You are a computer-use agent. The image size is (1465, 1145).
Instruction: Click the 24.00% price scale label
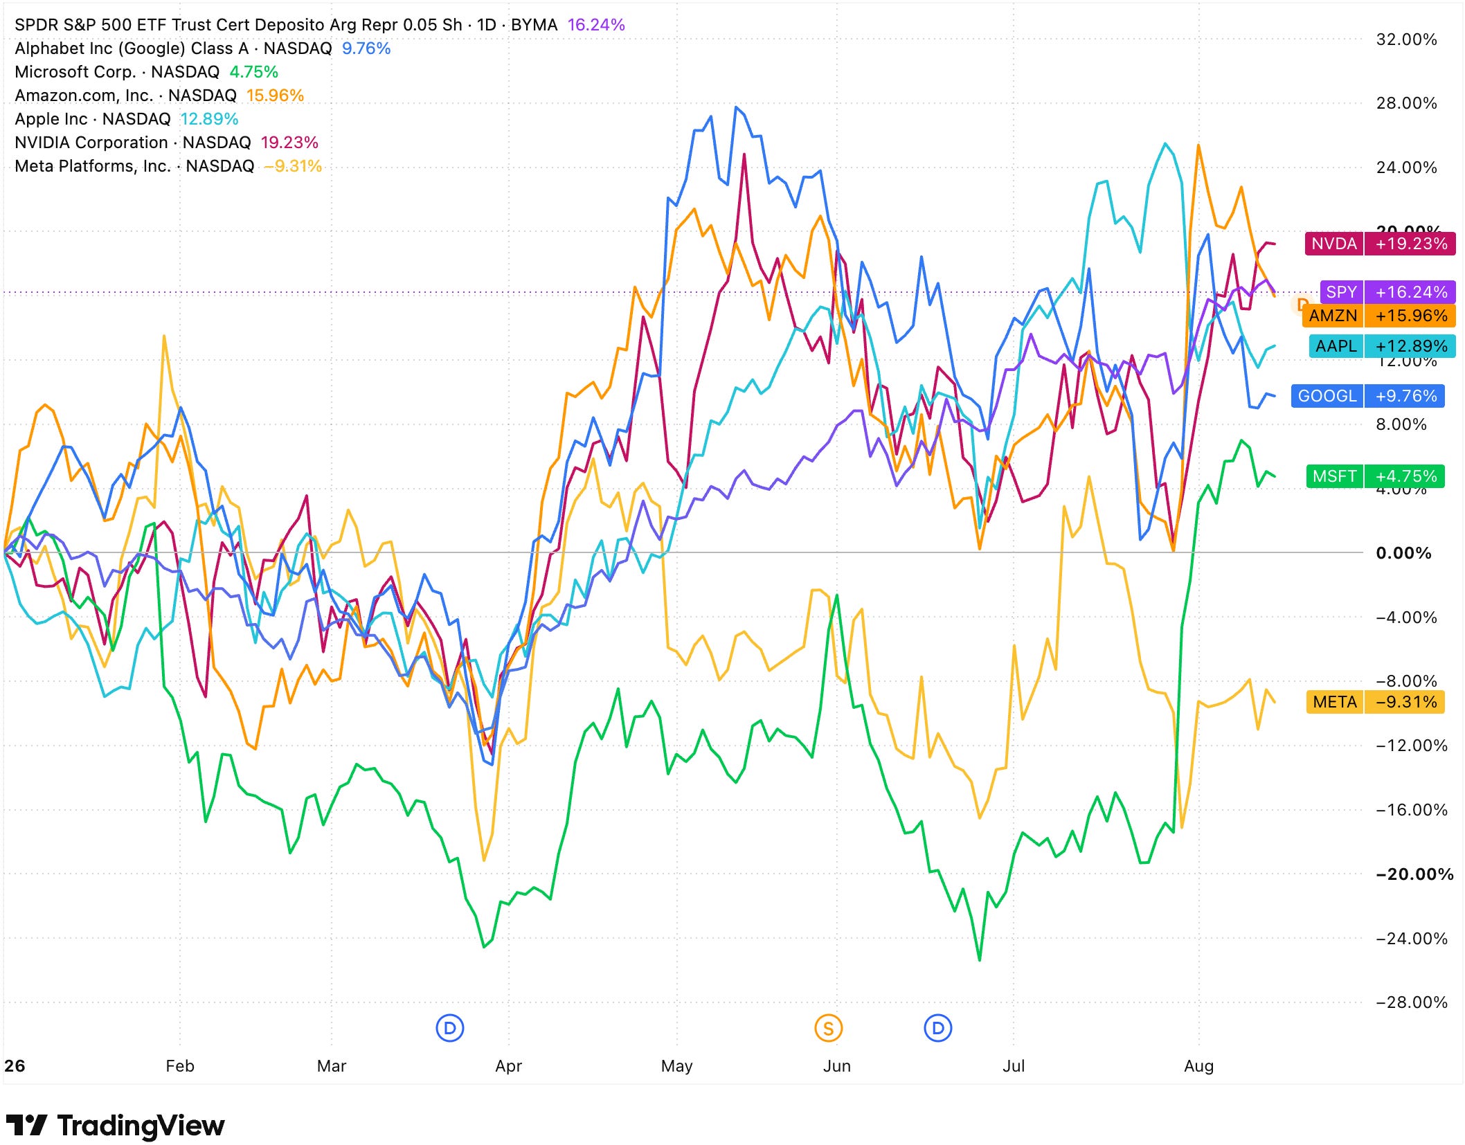1406,168
